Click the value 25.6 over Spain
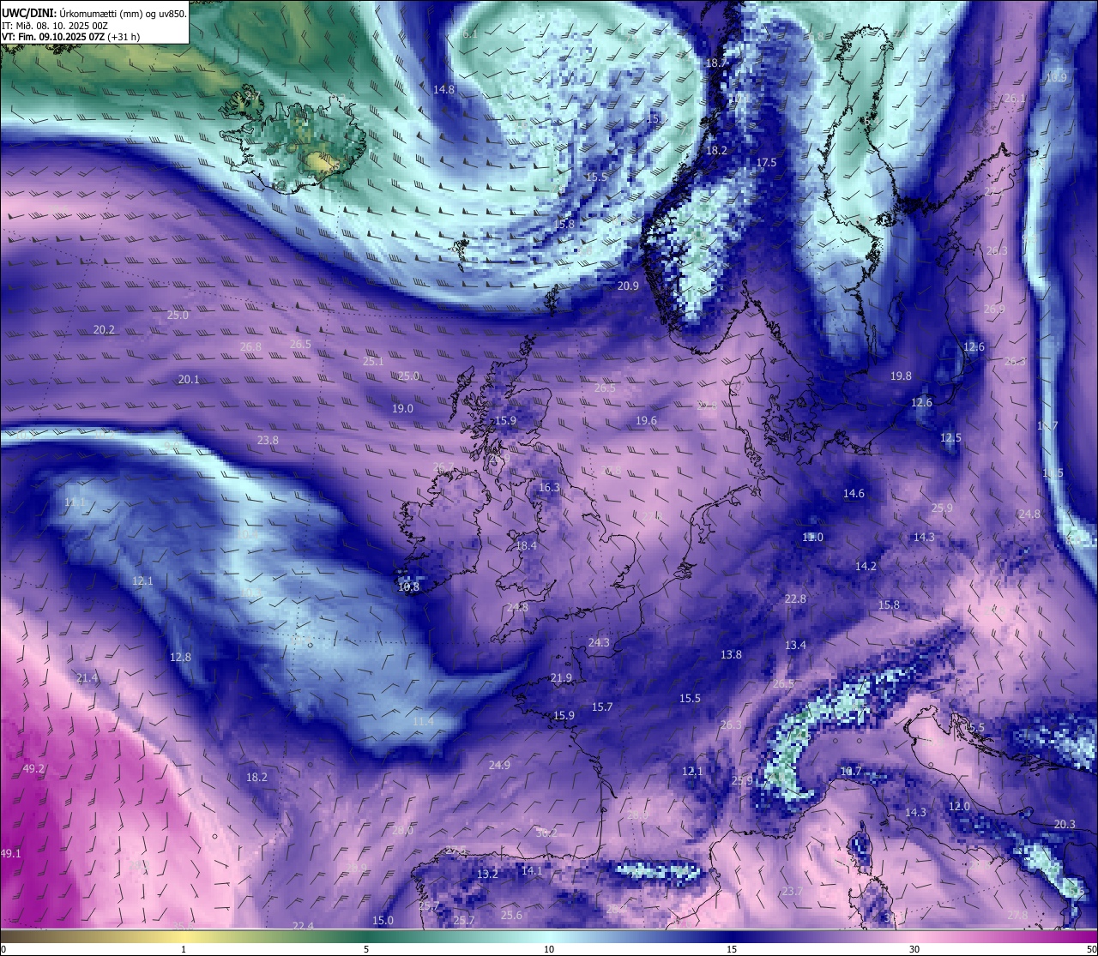 click(511, 915)
